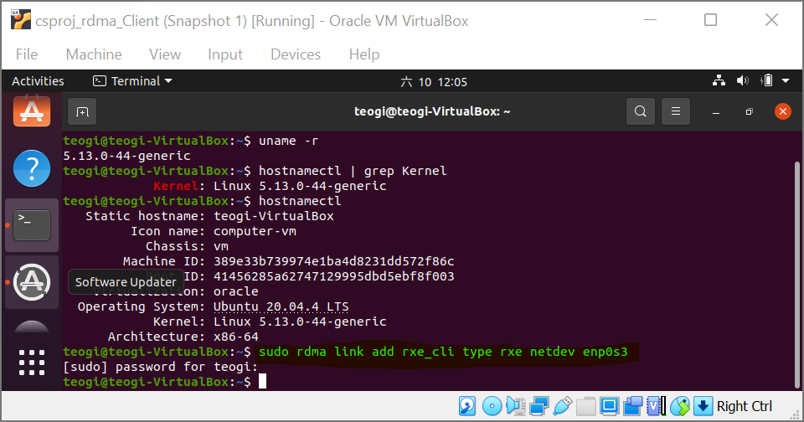Click the 'teogi-VirtualBox' static hostname value
This screenshot has width=804, height=422.
tap(273, 216)
